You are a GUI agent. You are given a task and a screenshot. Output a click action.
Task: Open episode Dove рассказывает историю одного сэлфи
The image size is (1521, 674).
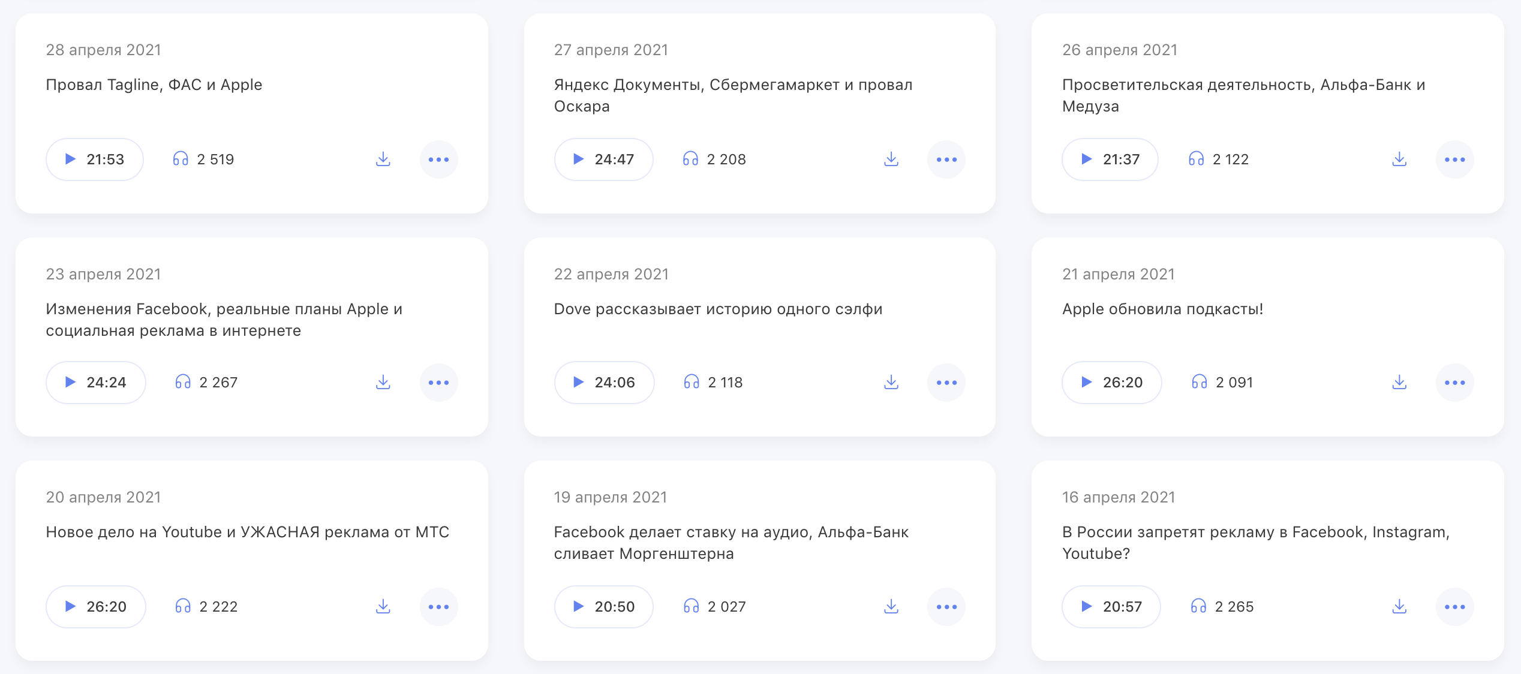718,309
